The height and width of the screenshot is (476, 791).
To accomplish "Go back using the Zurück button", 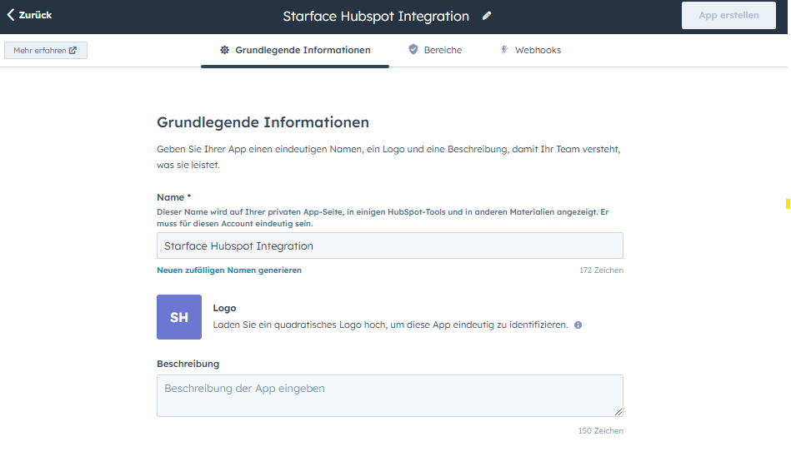I will click(29, 15).
